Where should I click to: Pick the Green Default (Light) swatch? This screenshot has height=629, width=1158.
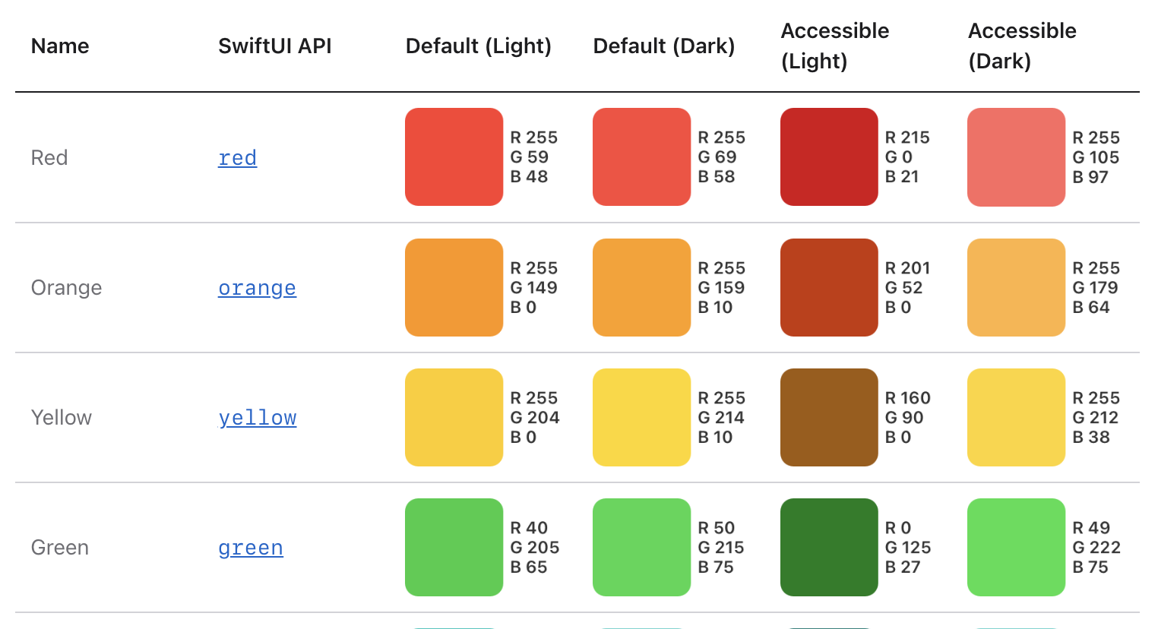coord(454,547)
